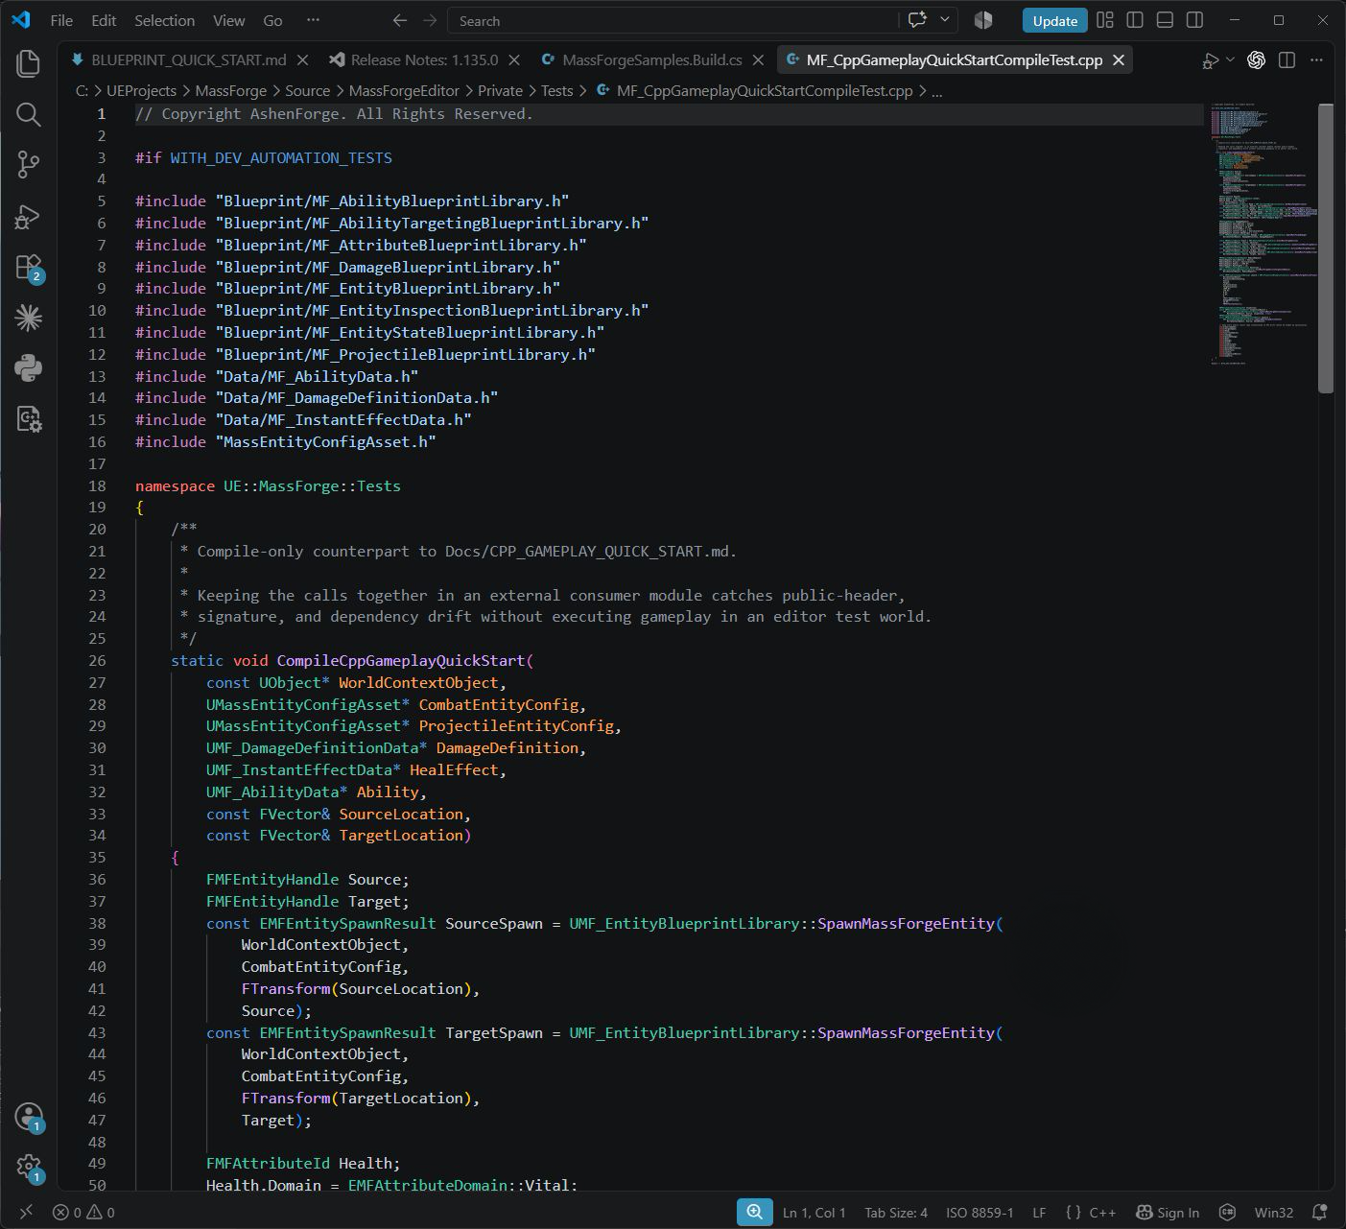1346x1229 pixels.
Task: Open the Search view in activity bar
Action: coord(29,115)
